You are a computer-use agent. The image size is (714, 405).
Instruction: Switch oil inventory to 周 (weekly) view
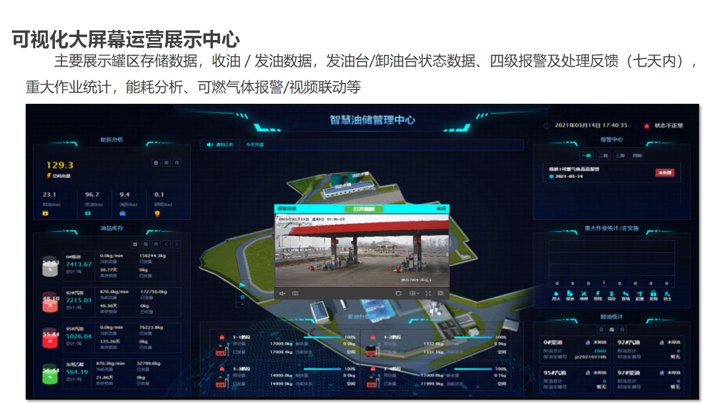(146, 244)
